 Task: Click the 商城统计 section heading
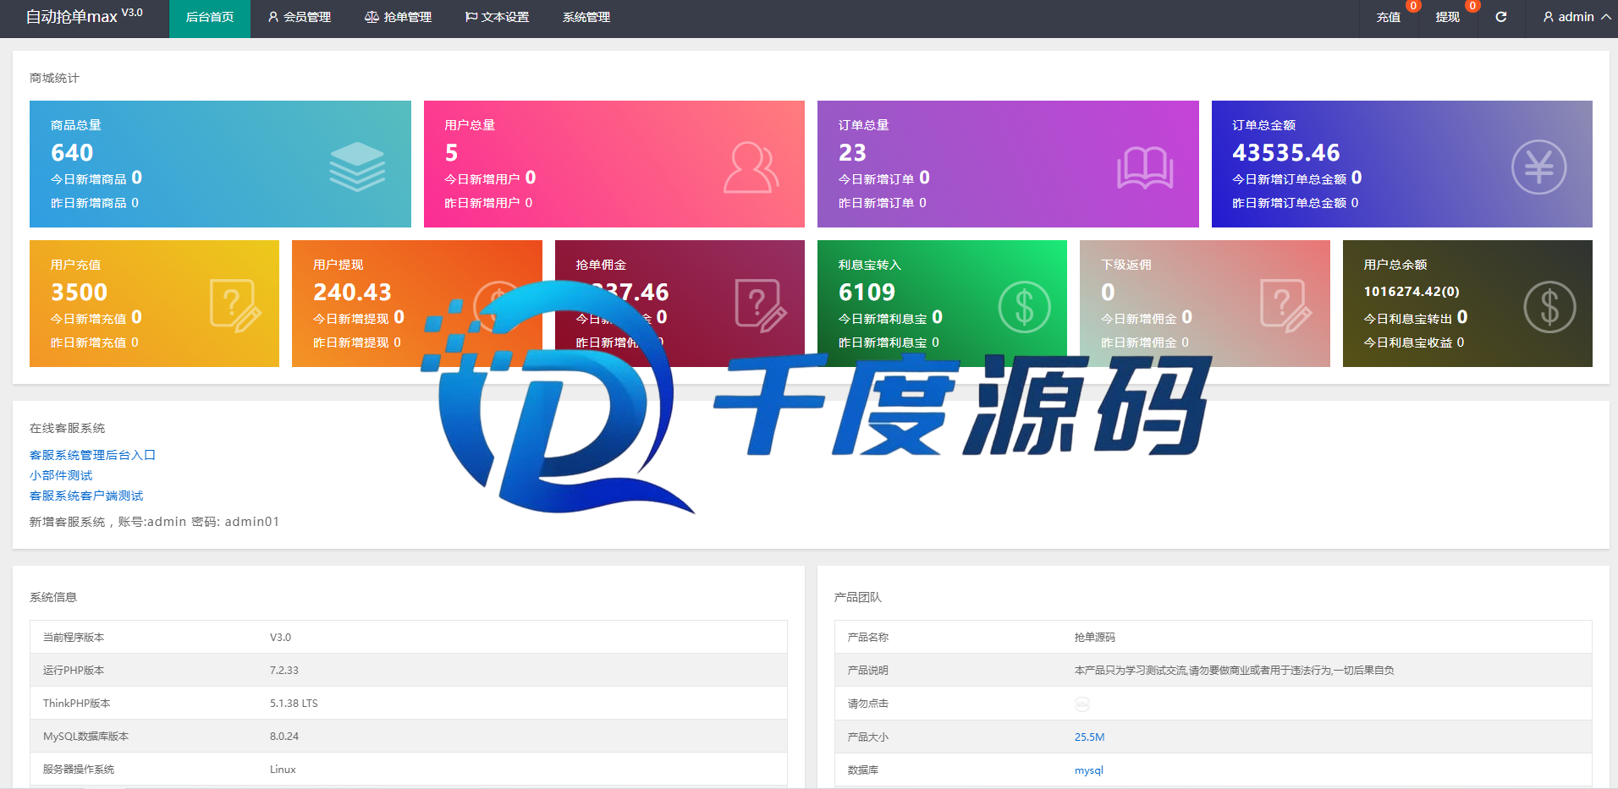(x=54, y=78)
